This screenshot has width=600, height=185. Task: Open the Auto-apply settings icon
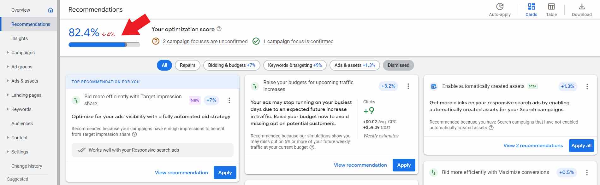[x=500, y=7]
